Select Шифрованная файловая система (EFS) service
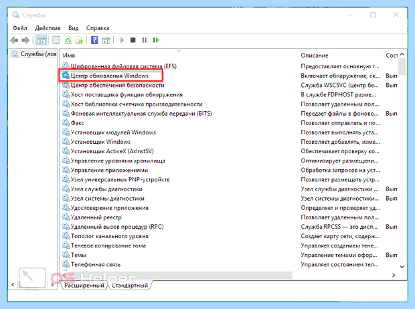415x309 pixels. click(124, 66)
